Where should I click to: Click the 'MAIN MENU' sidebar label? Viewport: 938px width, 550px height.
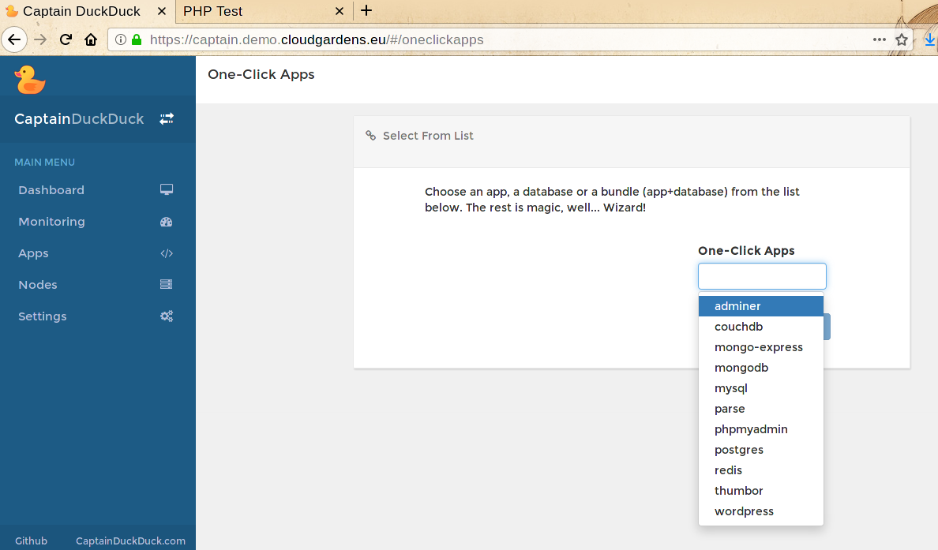[x=45, y=162]
